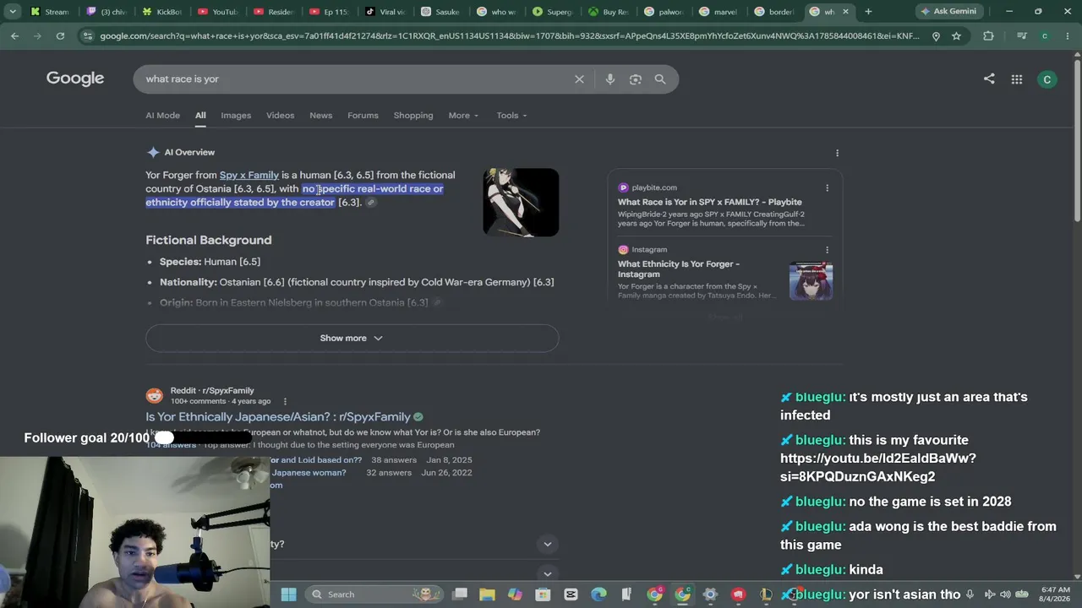This screenshot has height=608, width=1082.
Task: Open the taskbar clock showing 6:47 AM
Action: pos(1055,594)
